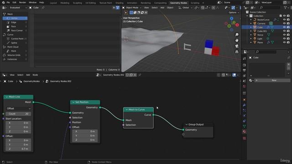The height and width of the screenshot is (164, 292).
Task: Open the node editor Add menu
Action: [28, 75]
